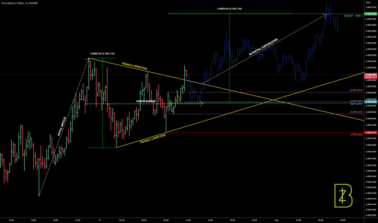Click the POTENTIAL CONTINUATION annotation
This screenshot has height=223, width=378.
(x=264, y=47)
